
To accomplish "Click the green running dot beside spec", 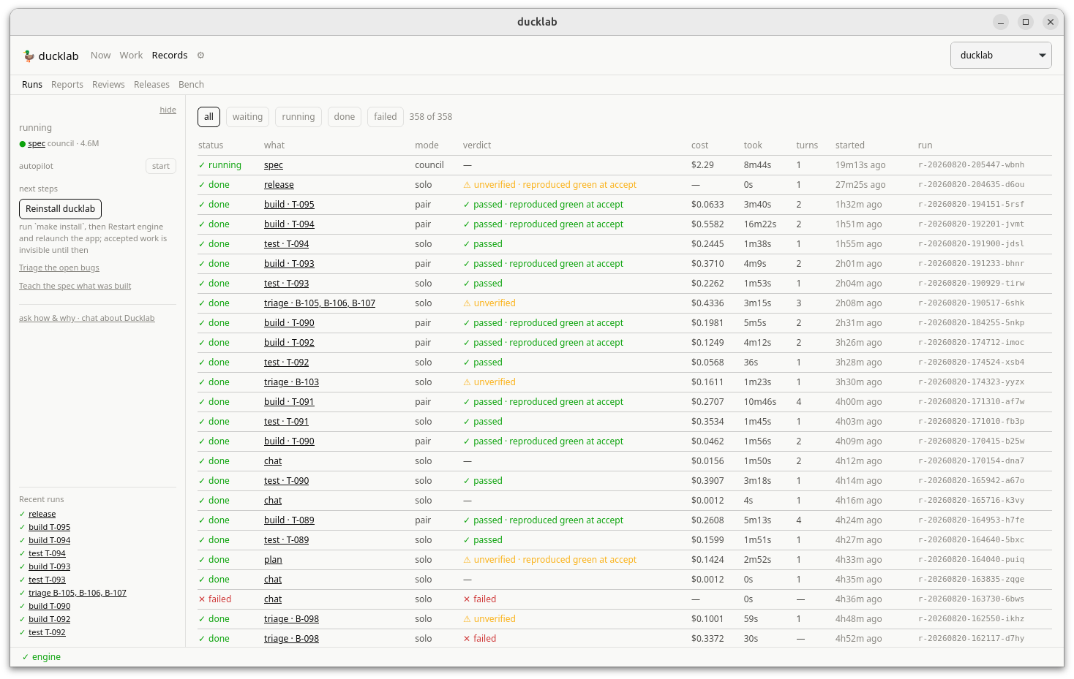I will tap(23, 144).
